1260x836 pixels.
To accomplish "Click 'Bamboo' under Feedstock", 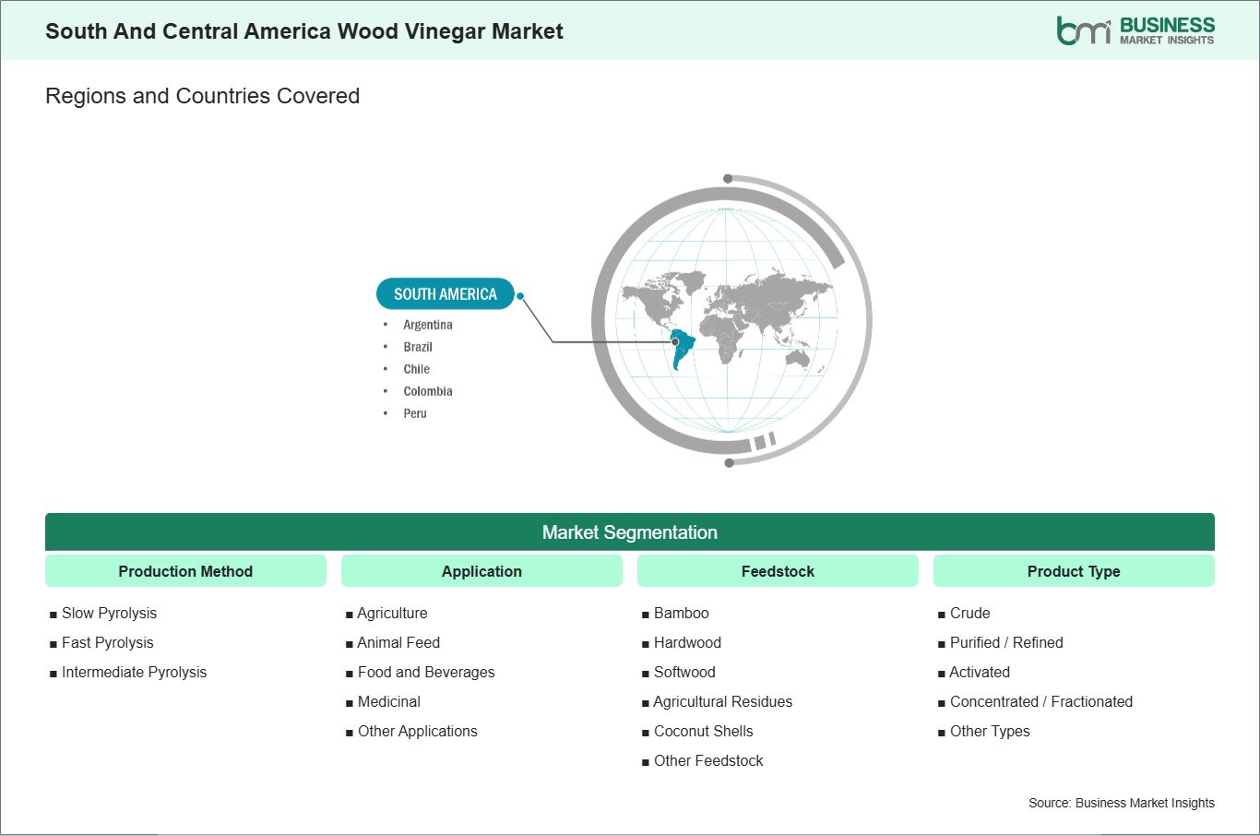I will (x=682, y=613).
